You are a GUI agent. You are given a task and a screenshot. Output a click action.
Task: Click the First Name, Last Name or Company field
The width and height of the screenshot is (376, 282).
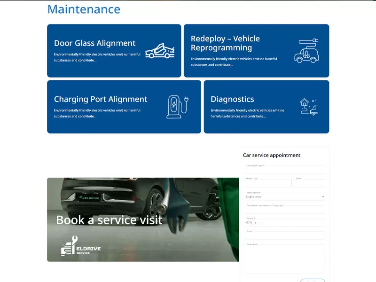284,210
